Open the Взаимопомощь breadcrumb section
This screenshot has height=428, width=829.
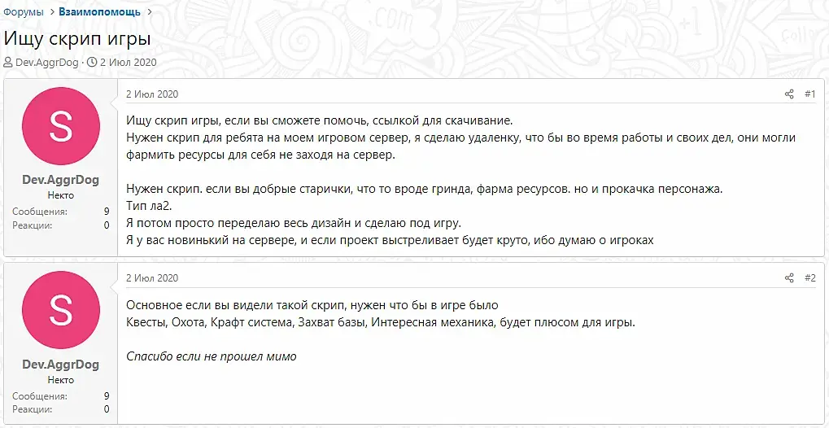(x=99, y=12)
